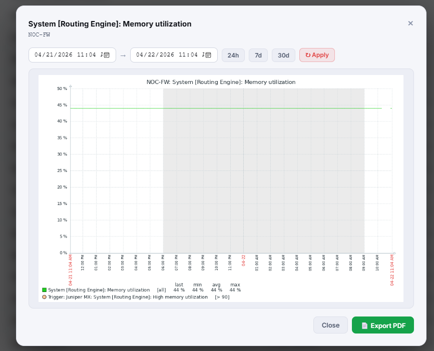Click the 25 % y-axis label
This screenshot has width=434, height=351.
point(62,171)
